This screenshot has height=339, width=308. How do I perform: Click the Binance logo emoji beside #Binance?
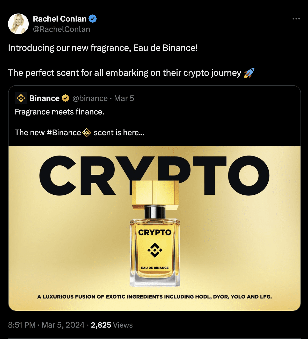coord(87,133)
